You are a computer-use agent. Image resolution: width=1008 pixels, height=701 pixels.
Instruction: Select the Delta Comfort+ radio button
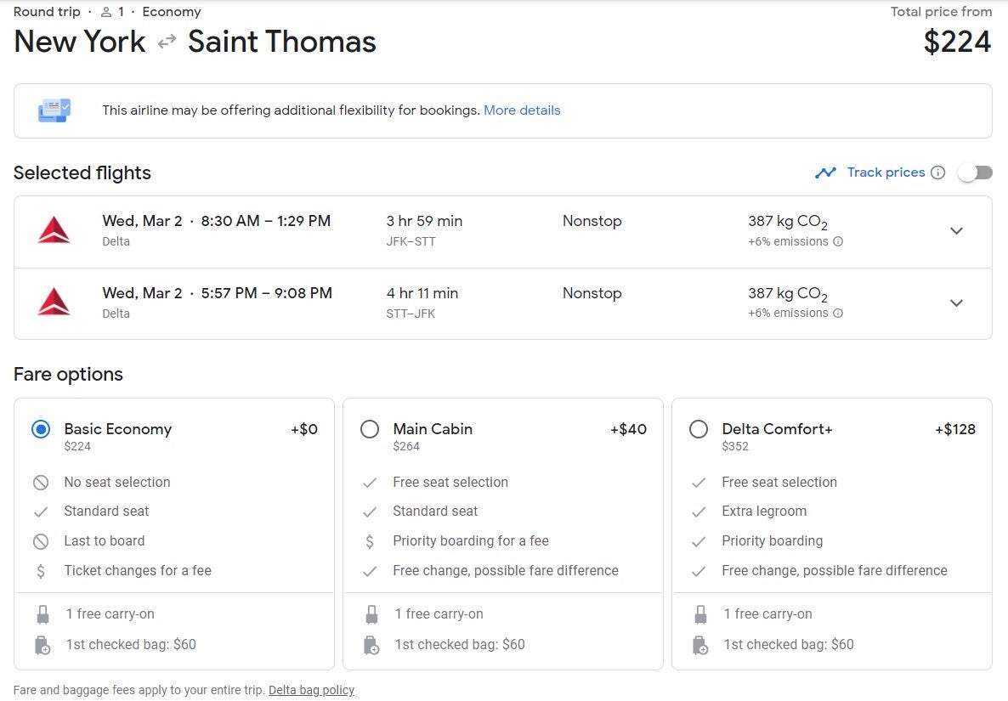point(699,429)
